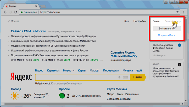
Task: Open the Получить Плюс link
Action: pyautogui.click(x=166, y=35)
